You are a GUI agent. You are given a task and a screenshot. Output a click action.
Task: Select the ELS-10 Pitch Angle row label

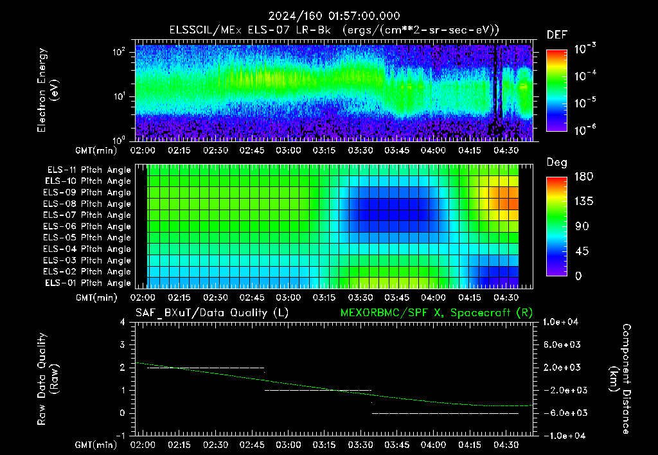[88, 181]
